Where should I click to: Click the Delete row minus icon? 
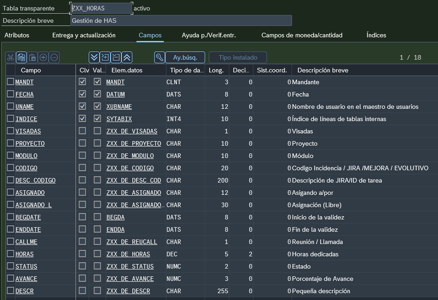coord(54,57)
